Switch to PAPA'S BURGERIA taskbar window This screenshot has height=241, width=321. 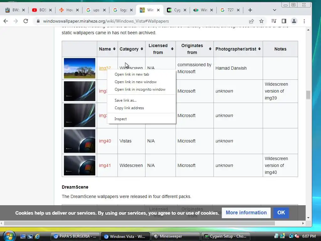pyautogui.click(x=75, y=236)
